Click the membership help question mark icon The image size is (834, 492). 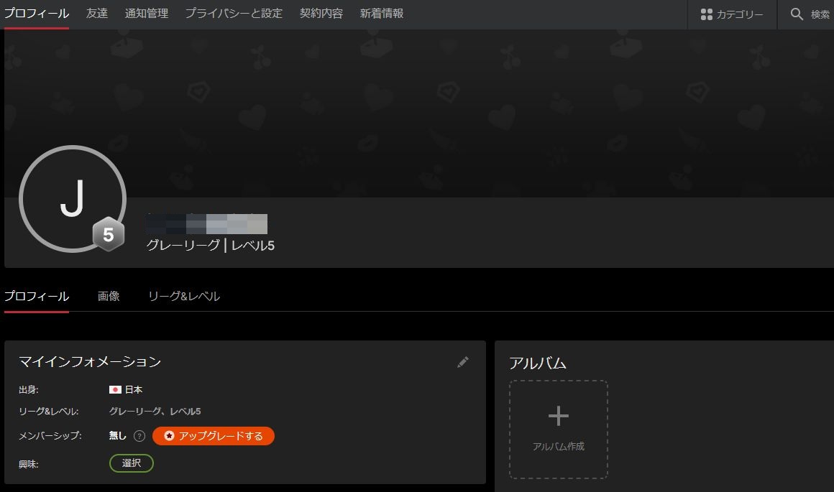[x=139, y=436]
